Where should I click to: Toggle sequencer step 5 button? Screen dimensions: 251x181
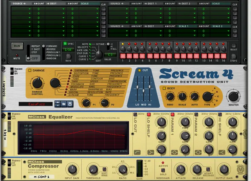click(150, 56)
